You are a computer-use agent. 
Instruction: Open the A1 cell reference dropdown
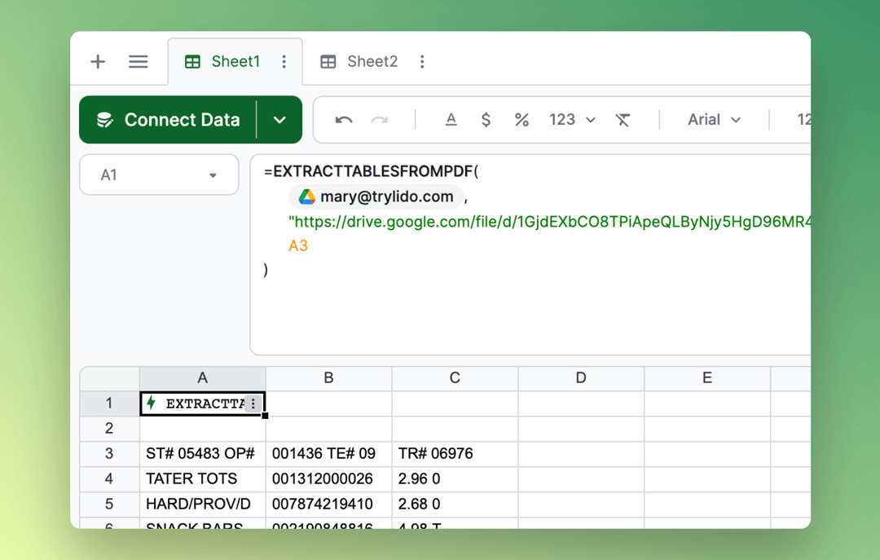point(159,174)
